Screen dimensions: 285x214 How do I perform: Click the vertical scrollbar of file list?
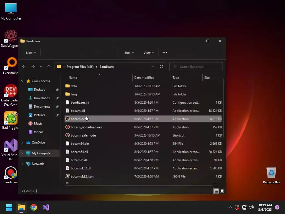pyautogui.click(x=224, y=108)
